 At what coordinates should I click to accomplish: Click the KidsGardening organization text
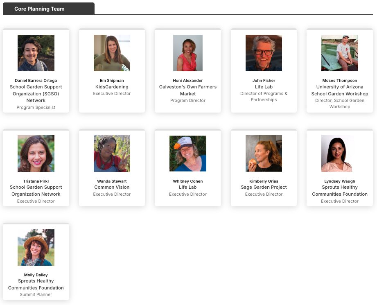(112, 87)
